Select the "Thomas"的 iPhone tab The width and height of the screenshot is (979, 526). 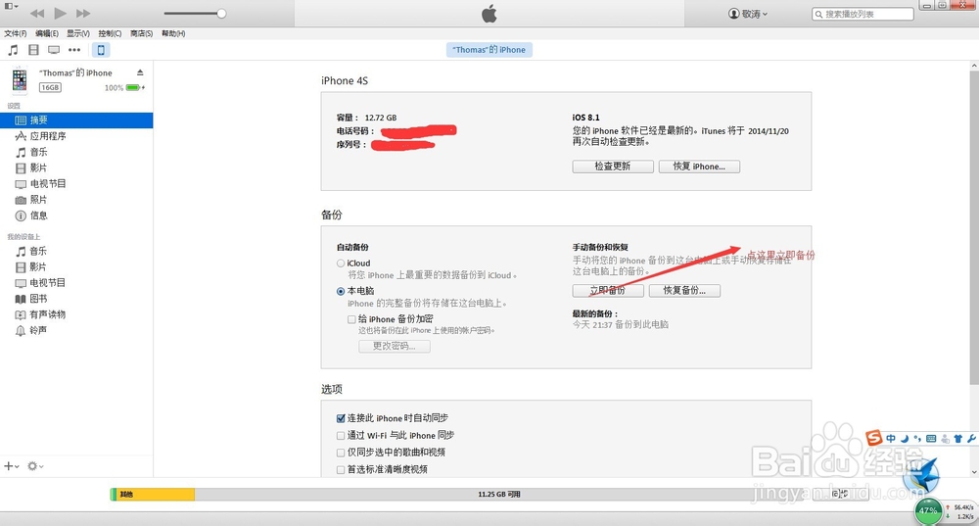489,50
